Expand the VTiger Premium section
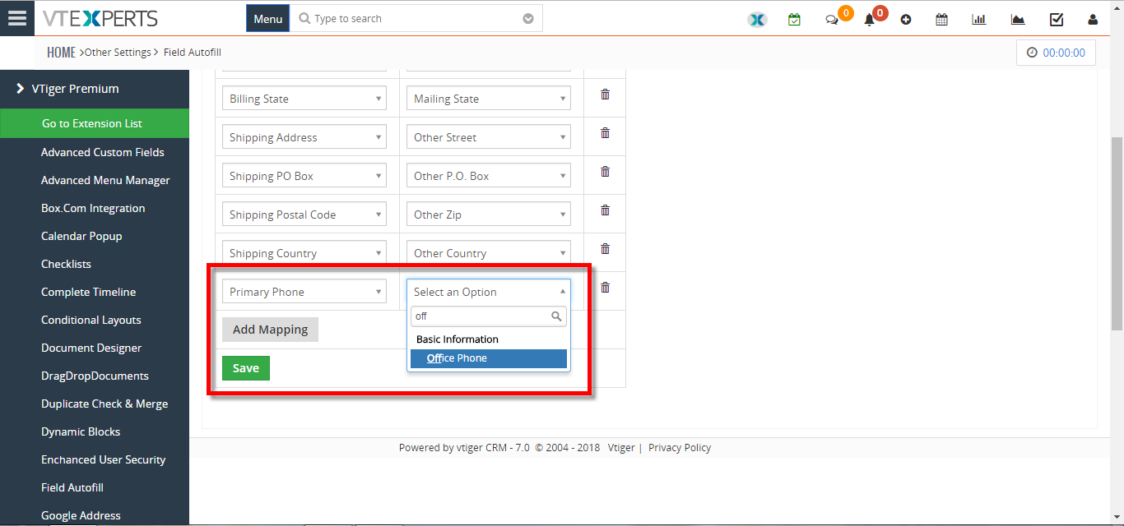 95,89
